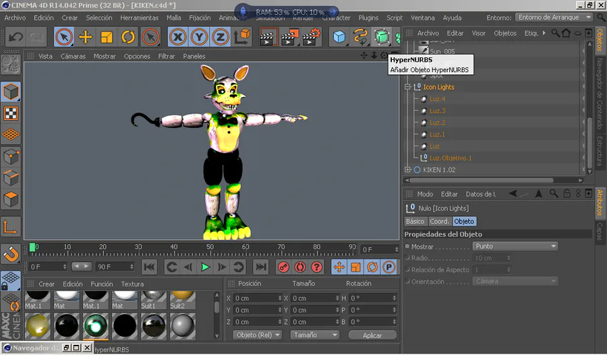Open Objeto (Rel) coordinate dropdown
This screenshot has height=355, width=607.
[x=258, y=335]
